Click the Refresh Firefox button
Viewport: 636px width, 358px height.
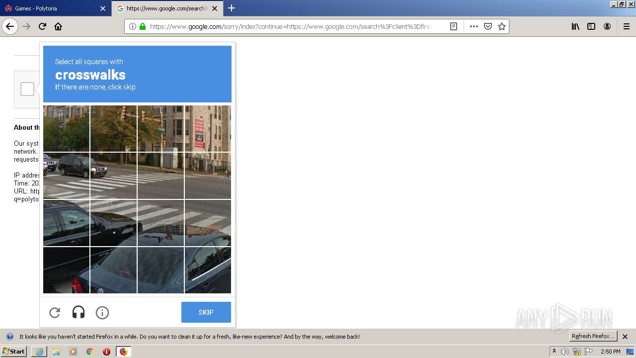click(593, 336)
